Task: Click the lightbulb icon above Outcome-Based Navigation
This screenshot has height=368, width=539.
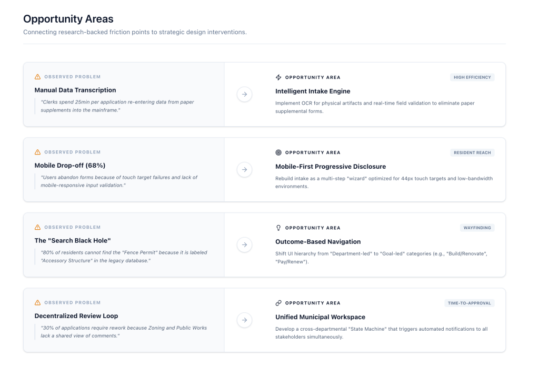Action: click(x=278, y=228)
